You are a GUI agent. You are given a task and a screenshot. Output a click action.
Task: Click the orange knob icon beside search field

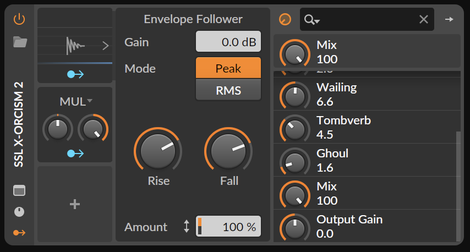(285, 20)
